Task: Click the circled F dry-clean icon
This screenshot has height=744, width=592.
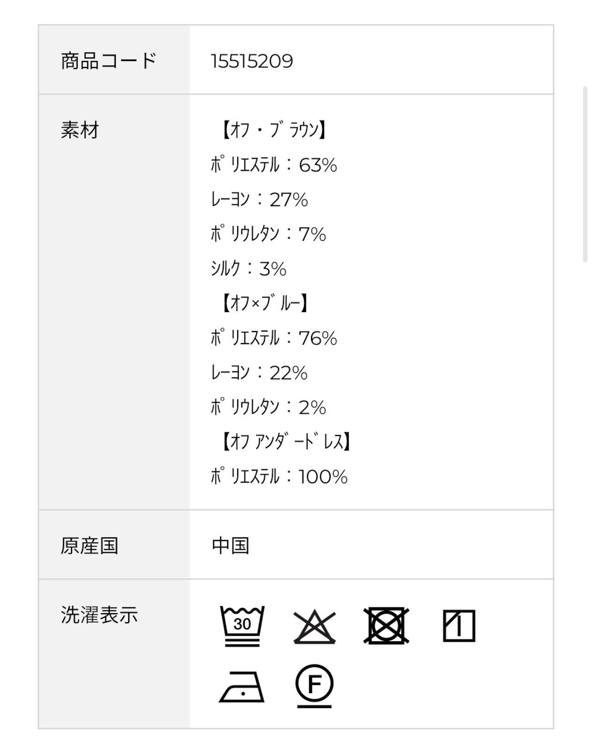Action: tap(314, 686)
